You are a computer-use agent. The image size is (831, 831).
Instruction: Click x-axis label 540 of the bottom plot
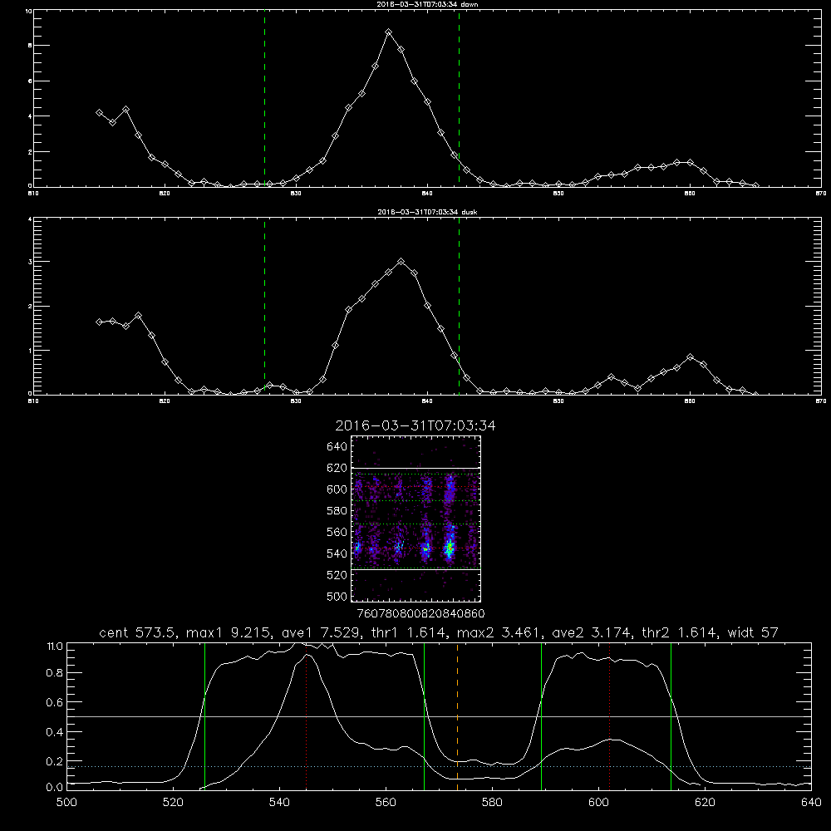(279, 803)
